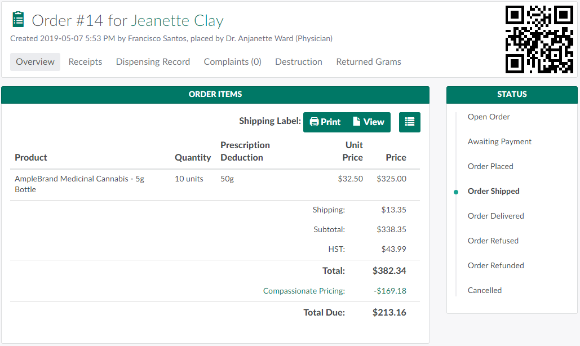
Task: Open the Dispensing Record tab
Action: pyautogui.click(x=153, y=62)
